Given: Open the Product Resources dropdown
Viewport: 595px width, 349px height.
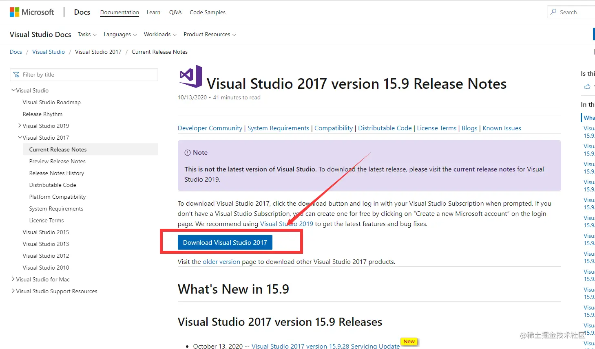Looking at the screenshot, I should click(210, 35).
